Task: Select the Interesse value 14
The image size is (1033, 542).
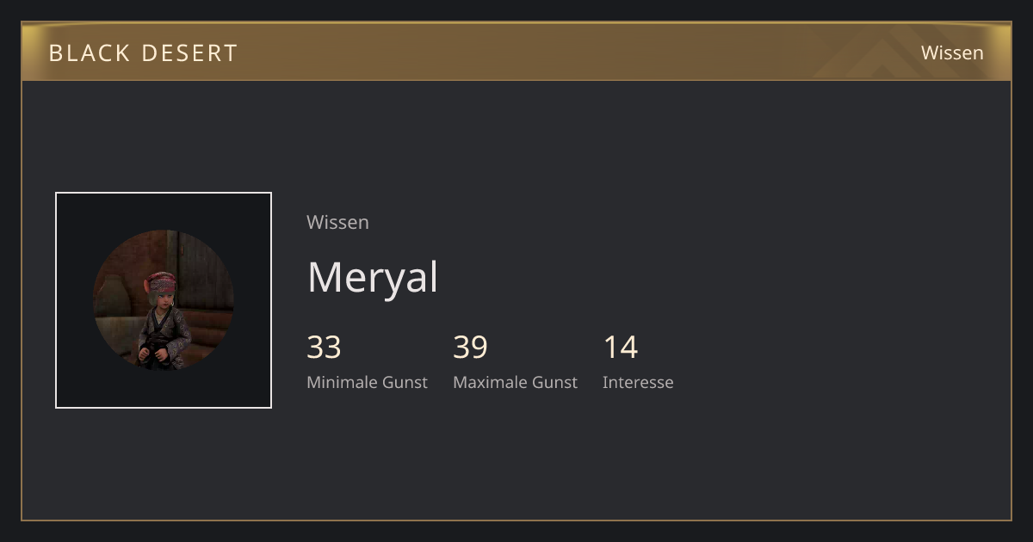Action: coord(620,348)
